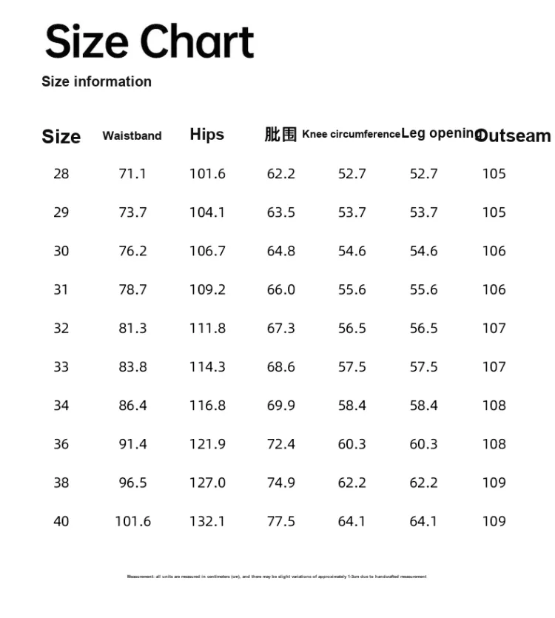555x618 pixels.
Task: Click the measurement disclaimer footnote text
Action: point(277,577)
